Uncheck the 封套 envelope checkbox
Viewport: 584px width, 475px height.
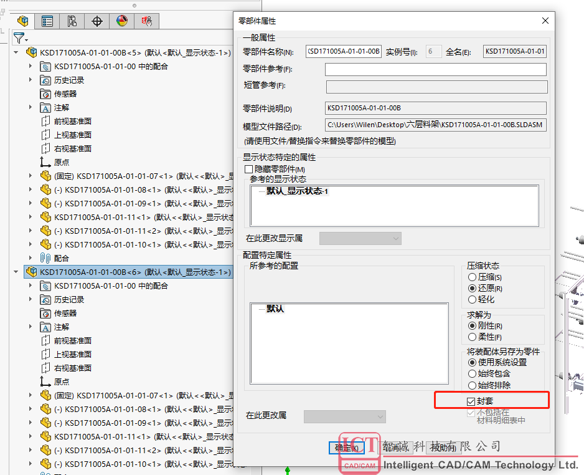tap(471, 401)
